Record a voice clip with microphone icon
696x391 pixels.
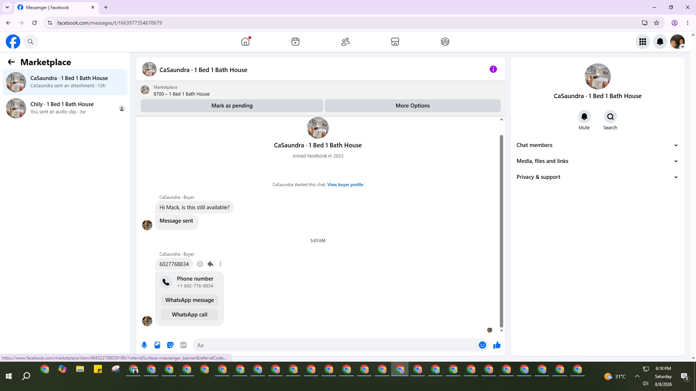pos(144,345)
